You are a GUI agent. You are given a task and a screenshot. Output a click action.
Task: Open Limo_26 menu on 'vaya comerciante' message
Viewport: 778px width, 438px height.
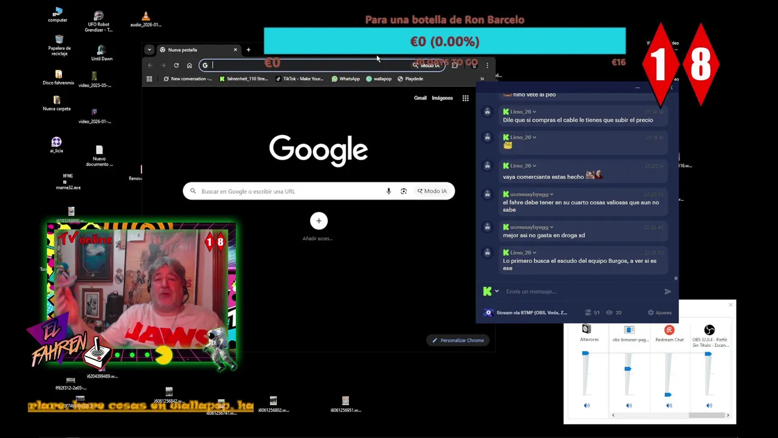(534, 165)
